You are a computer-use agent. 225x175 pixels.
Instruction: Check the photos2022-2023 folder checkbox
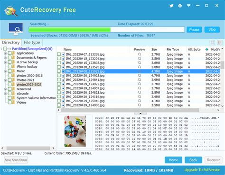(9, 85)
